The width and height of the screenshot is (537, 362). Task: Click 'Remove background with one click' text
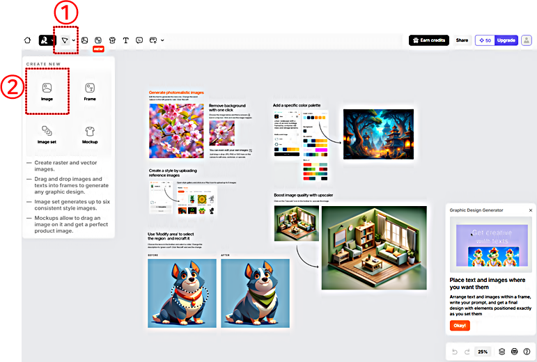(227, 108)
